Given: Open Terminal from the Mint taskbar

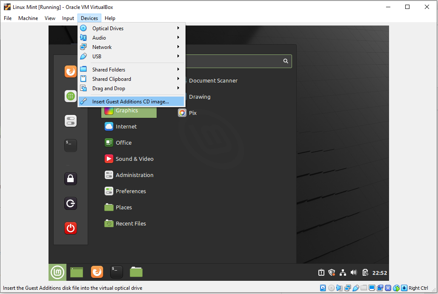Looking at the screenshot, I should (116, 272).
